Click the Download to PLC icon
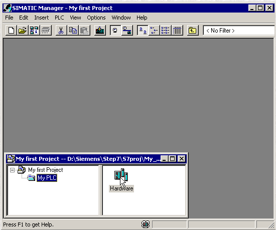This screenshot has width=276, height=230. (100, 31)
